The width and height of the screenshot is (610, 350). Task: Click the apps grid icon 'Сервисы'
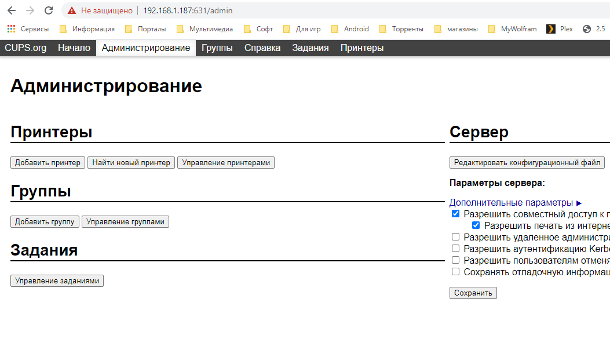(11, 29)
